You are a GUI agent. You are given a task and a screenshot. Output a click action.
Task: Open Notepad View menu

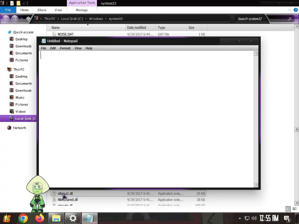click(x=78, y=48)
